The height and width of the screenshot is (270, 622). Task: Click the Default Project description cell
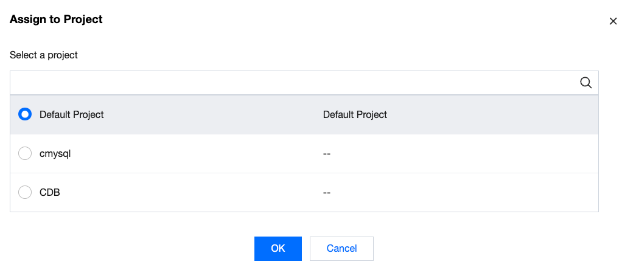point(355,114)
